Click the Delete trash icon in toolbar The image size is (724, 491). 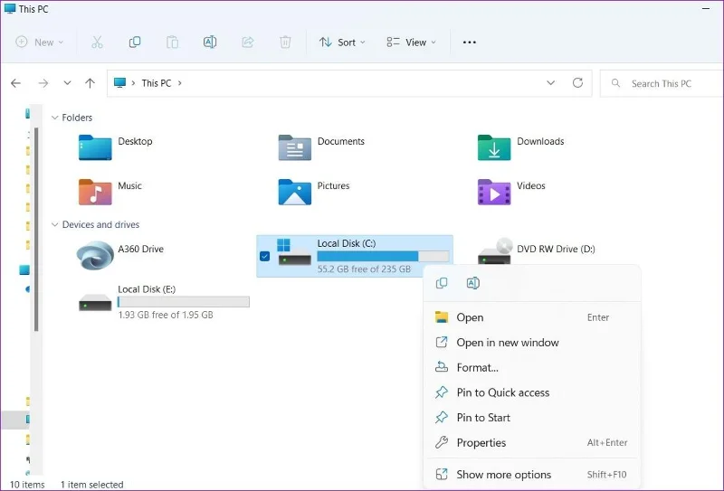tap(285, 42)
